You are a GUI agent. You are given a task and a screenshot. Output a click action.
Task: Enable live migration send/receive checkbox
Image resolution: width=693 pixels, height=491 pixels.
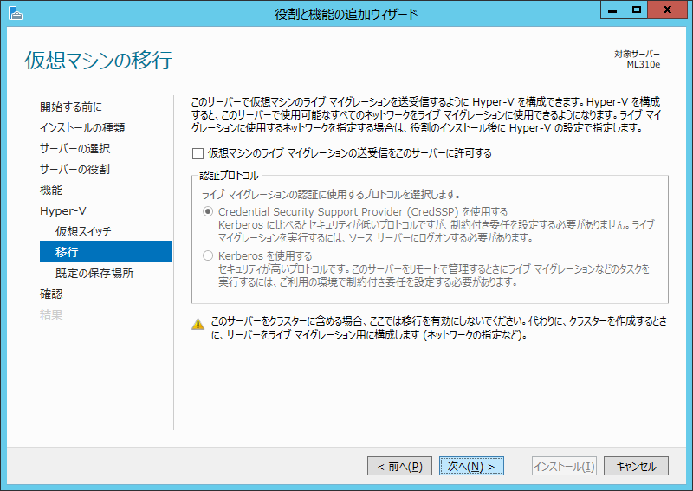coord(198,153)
